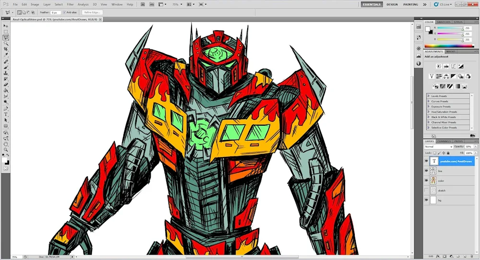Select the Brush tool
The image size is (480, 260).
click(6, 68)
